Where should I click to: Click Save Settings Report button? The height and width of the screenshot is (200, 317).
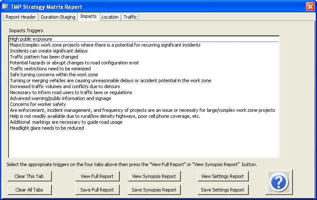tap(223, 190)
